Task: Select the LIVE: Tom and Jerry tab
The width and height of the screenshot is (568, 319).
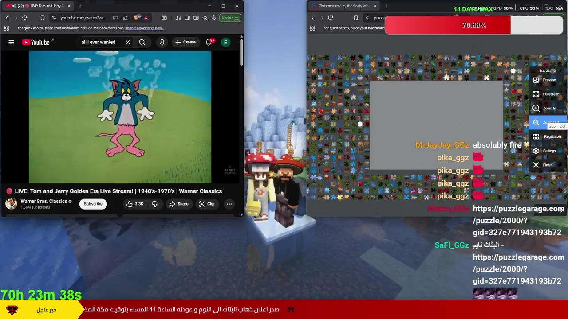Action: 37,6
